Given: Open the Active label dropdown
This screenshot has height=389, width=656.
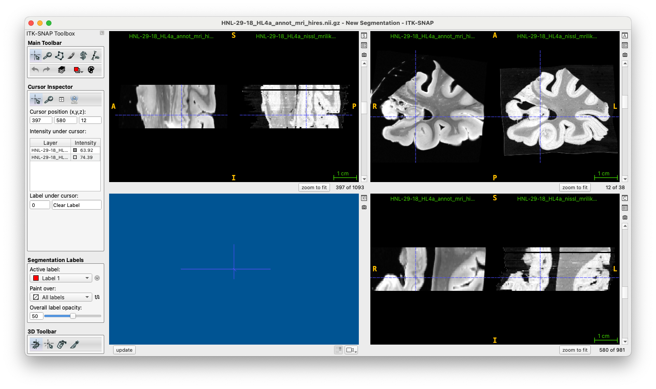Looking at the screenshot, I should coord(61,278).
